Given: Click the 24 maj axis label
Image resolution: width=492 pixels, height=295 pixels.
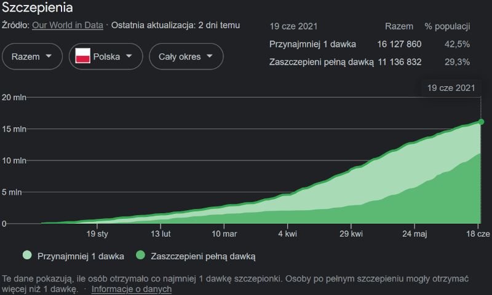Looking at the screenshot, I should point(415,234).
